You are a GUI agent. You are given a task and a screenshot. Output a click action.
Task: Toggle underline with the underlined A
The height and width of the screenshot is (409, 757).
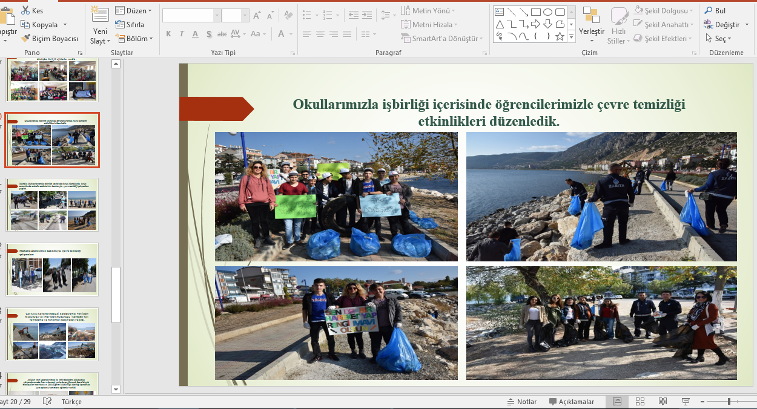195,34
